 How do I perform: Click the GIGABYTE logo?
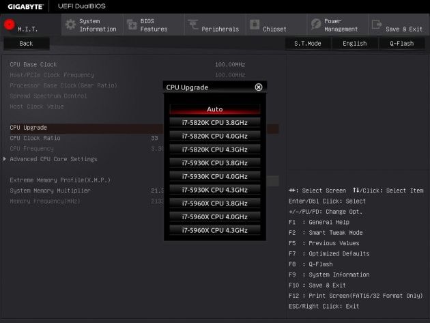click(x=25, y=6)
